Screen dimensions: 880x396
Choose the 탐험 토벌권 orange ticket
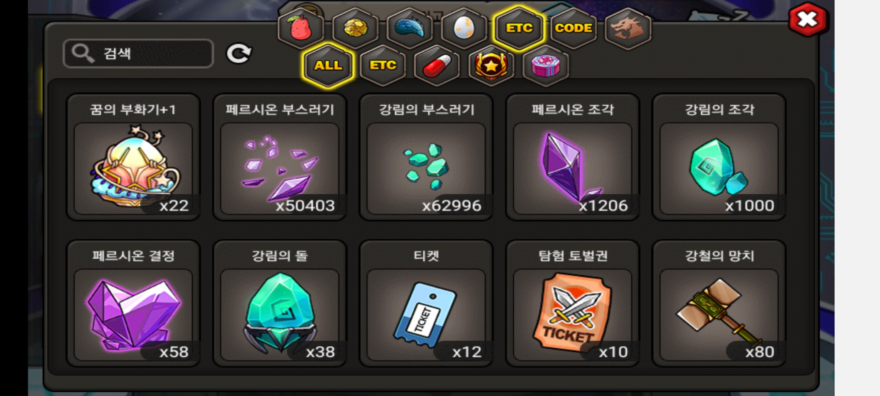coord(572,303)
